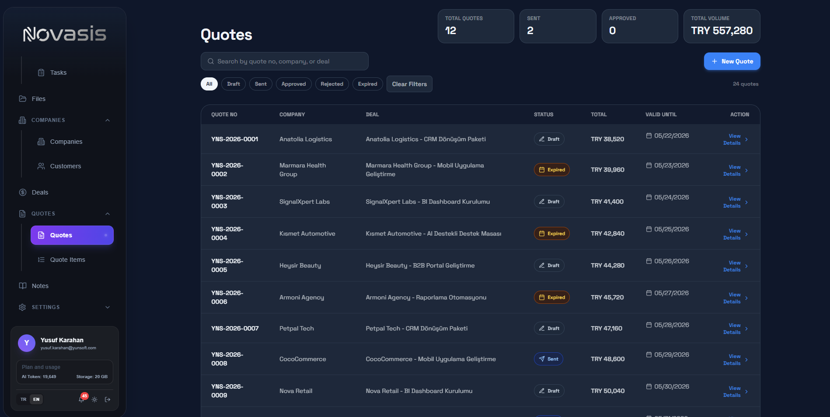Click the Quote No column header
Screen dimensions: 830x417
(x=224, y=115)
